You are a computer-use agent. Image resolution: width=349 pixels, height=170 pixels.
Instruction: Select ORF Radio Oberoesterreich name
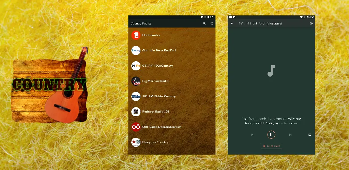tap(162, 127)
